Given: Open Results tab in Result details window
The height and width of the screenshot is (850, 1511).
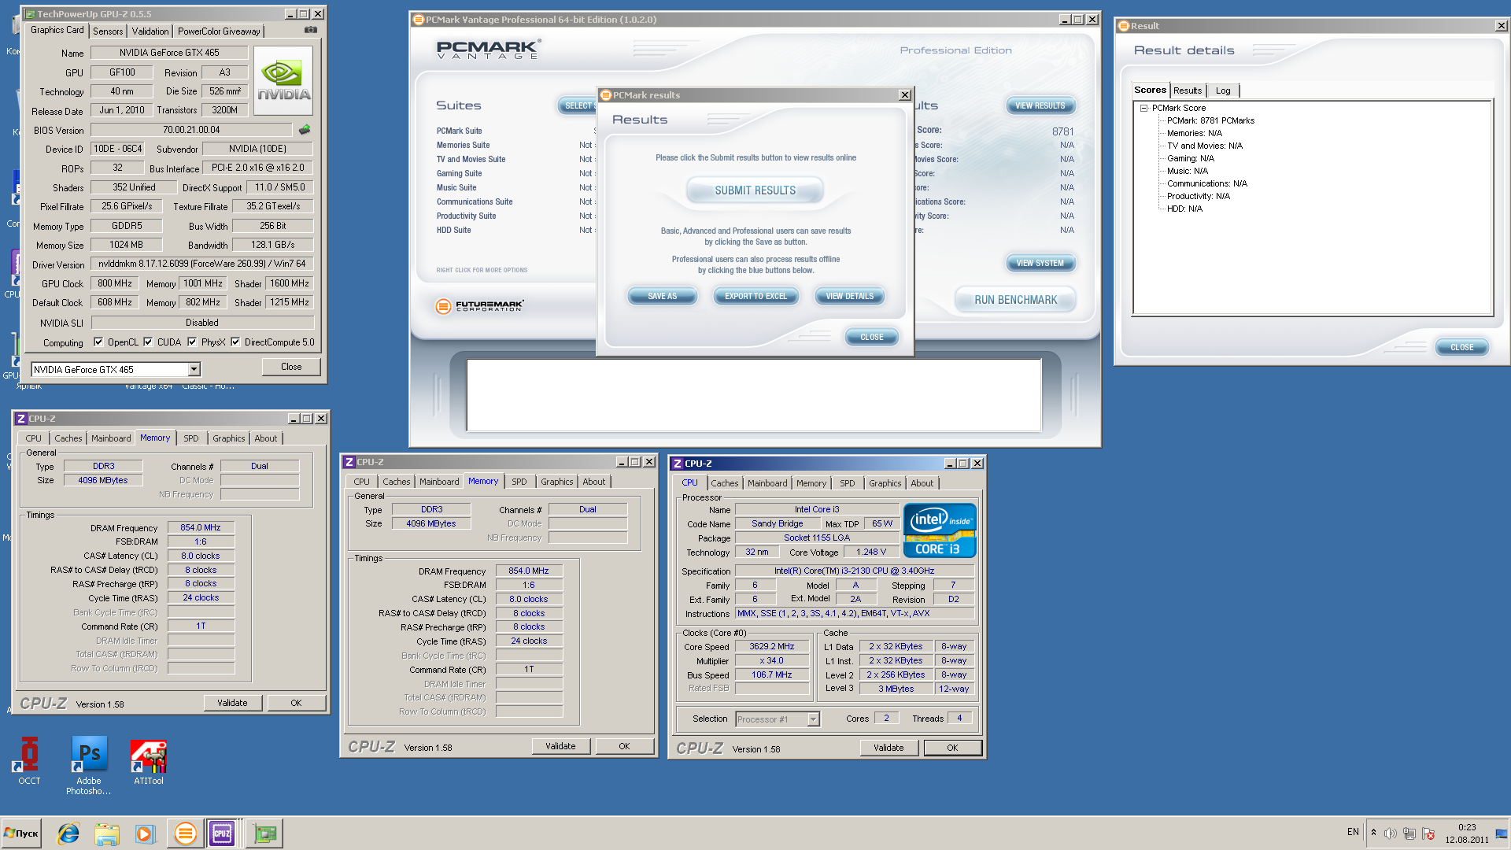Looking at the screenshot, I should pos(1188,91).
